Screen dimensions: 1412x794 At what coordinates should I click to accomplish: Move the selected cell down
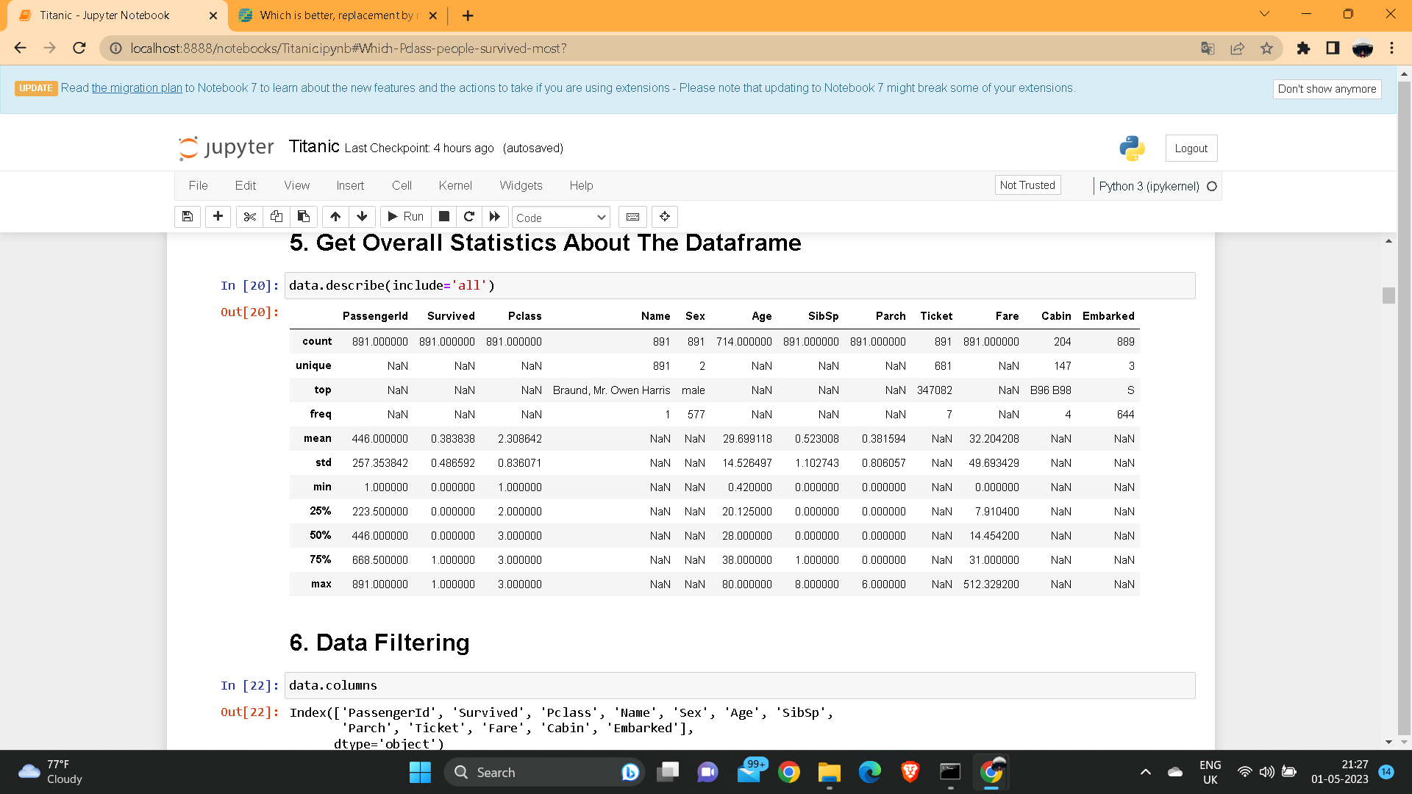(x=362, y=217)
